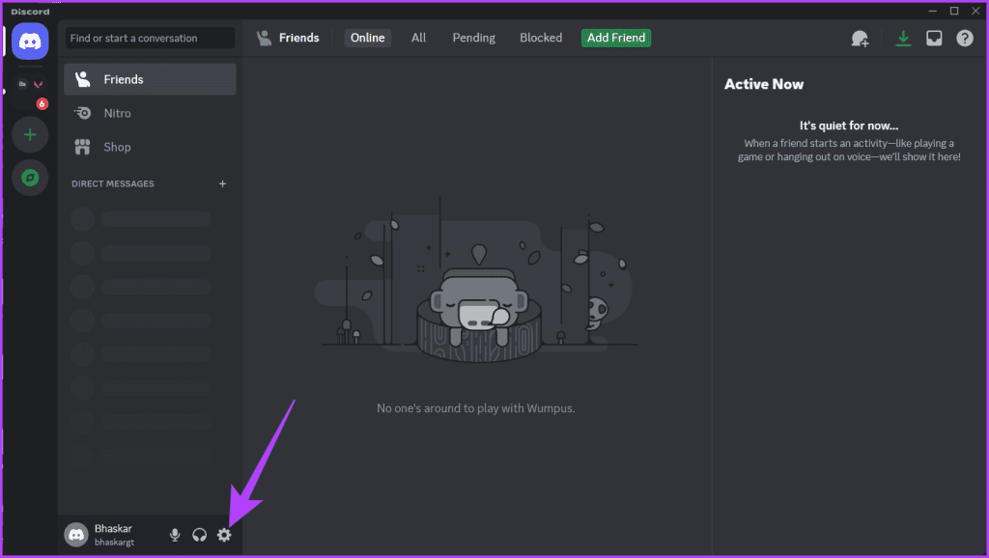Click your username Bhaskar in the user panel
The width and height of the screenshot is (989, 558).
113,528
